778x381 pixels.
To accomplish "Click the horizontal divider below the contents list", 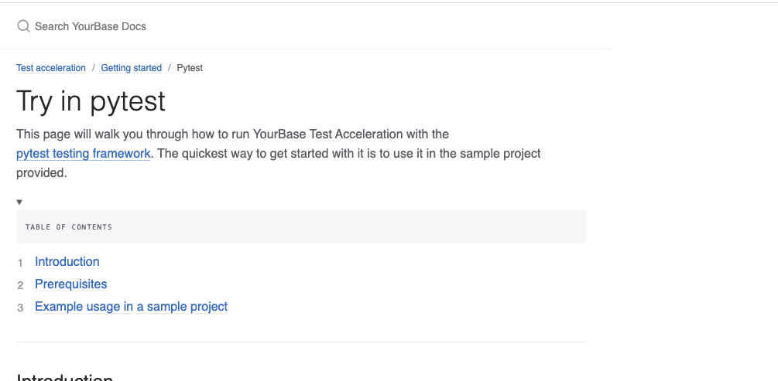I will (300, 342).
